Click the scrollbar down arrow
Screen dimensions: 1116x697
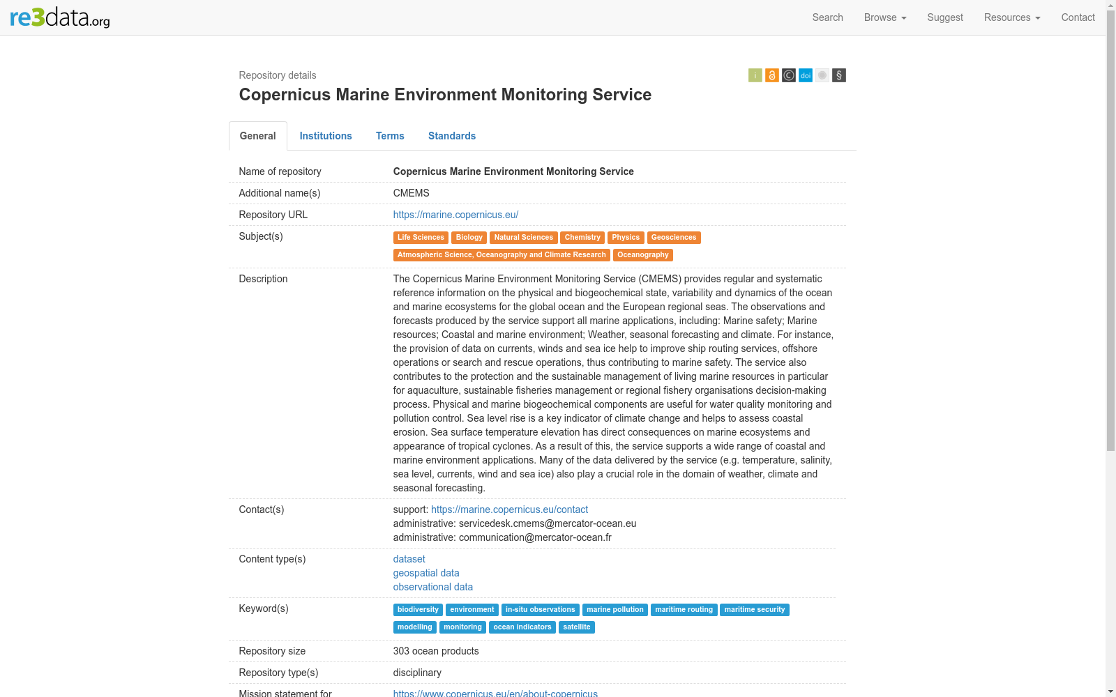(1110, 691)
